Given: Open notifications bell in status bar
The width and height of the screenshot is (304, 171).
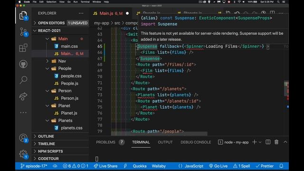Looking at the screenshot, I should click(x=281, y=166).
